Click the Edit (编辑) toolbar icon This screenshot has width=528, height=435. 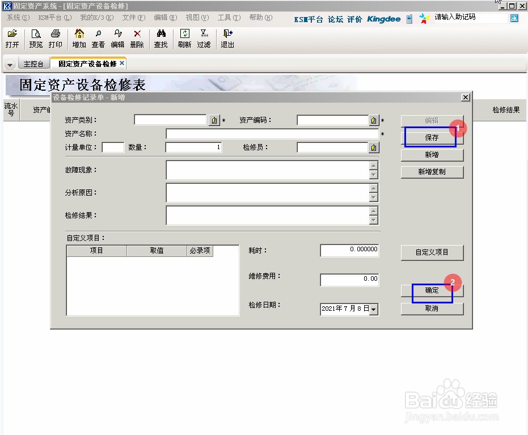(x=117, y=39)
